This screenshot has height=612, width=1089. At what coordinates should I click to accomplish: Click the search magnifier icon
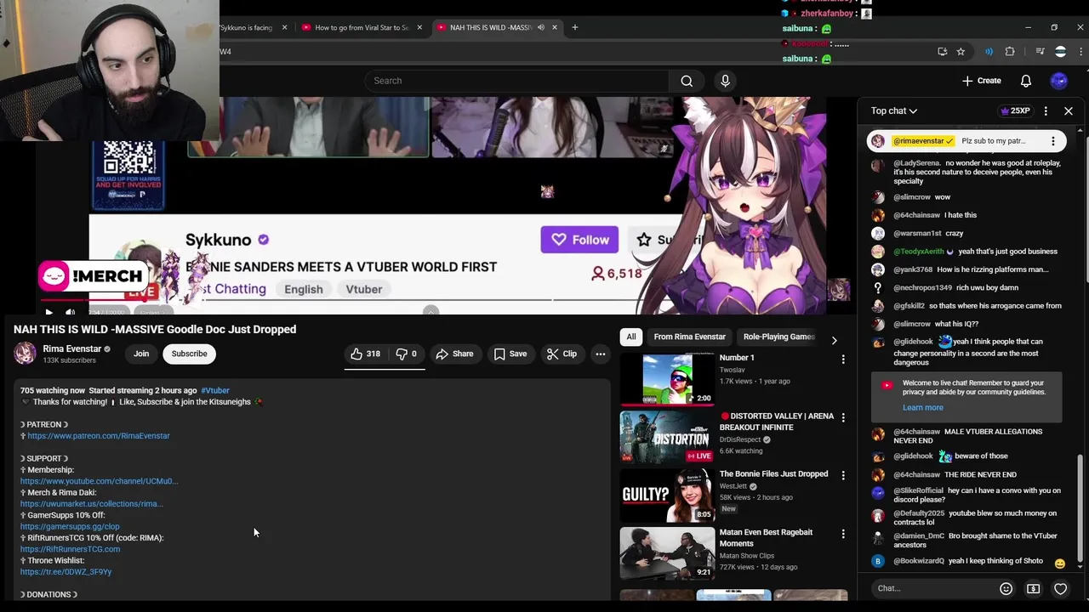(x=687, y=81)
